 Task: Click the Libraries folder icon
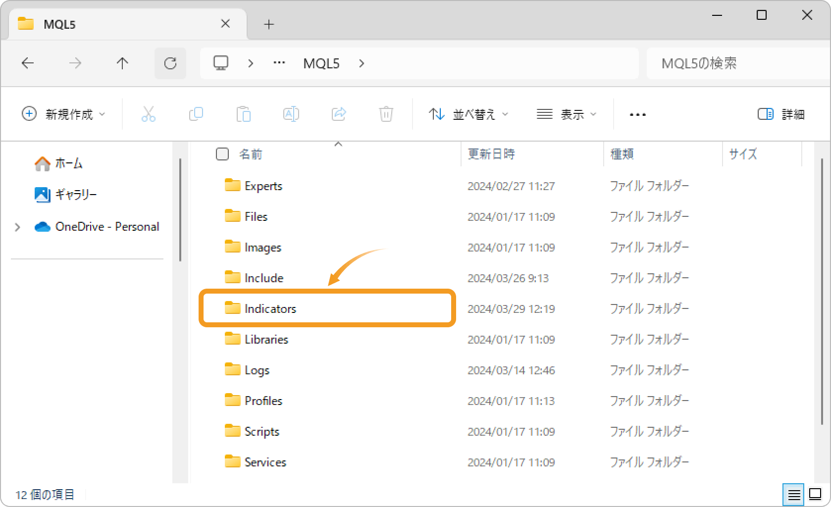232,339
